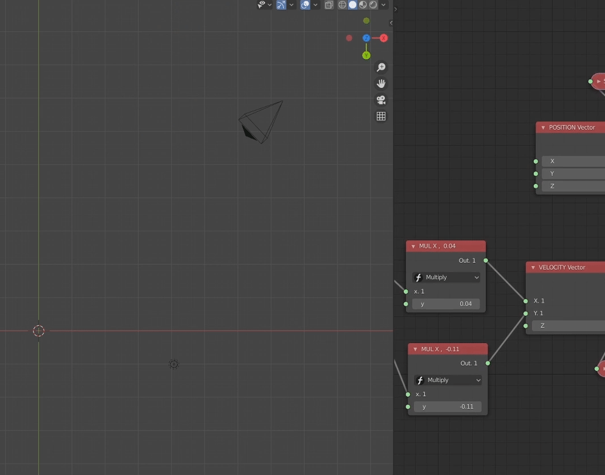This screenshot has height=475, width=605.
Task: Toggle show gizmos button in header
Action: [x=281, y=5]
